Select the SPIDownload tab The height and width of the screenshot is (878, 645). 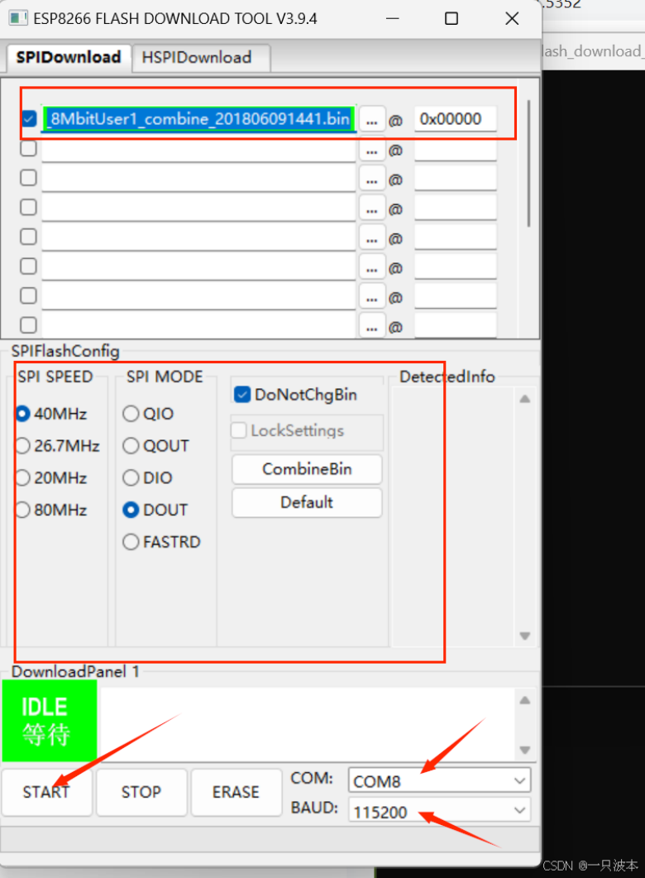point(69,58)
